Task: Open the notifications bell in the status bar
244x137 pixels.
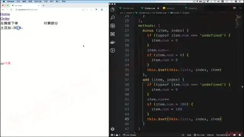Action: pos(240,135)
